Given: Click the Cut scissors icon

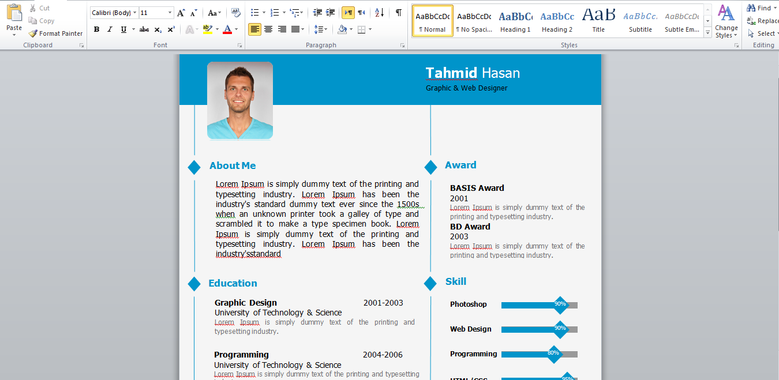Looking at the screenshot, I should coord(33,8).
